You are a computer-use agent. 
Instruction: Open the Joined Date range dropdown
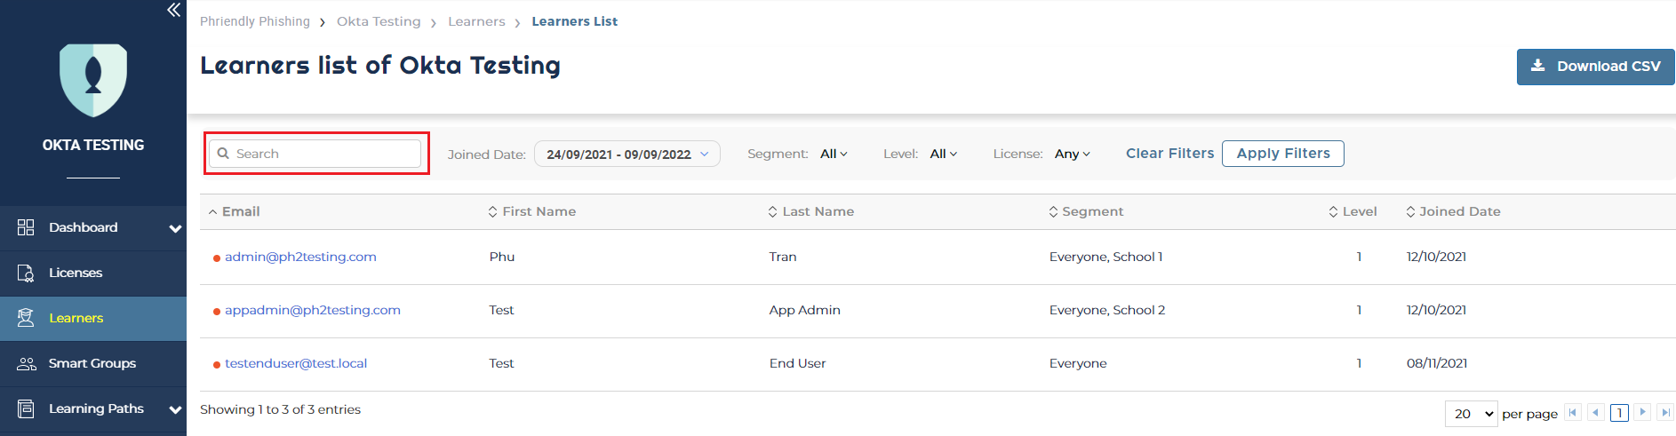pyautogui.click(x=627, y=154)
